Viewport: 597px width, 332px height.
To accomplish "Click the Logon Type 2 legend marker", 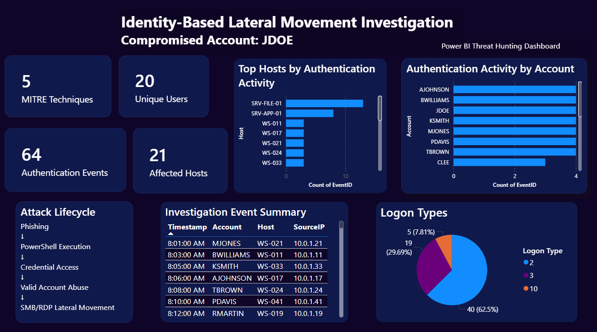I will coord(525,262).
